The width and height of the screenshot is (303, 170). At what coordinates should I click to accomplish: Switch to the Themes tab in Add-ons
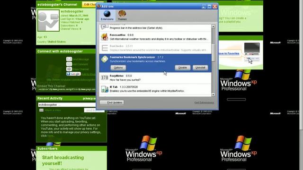click(x=122, y=16)
